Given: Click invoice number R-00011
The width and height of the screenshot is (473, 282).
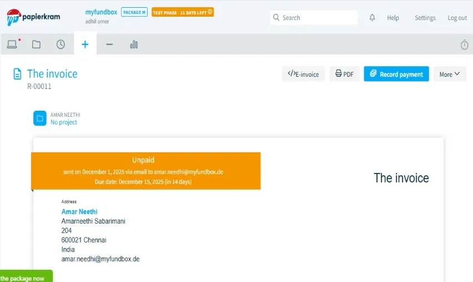Looking at the screenshot, I should [x=39, y=86].
